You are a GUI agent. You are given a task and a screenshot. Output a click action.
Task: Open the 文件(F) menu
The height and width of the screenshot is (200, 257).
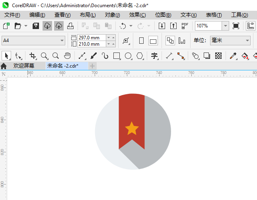(x=12, y=15)
